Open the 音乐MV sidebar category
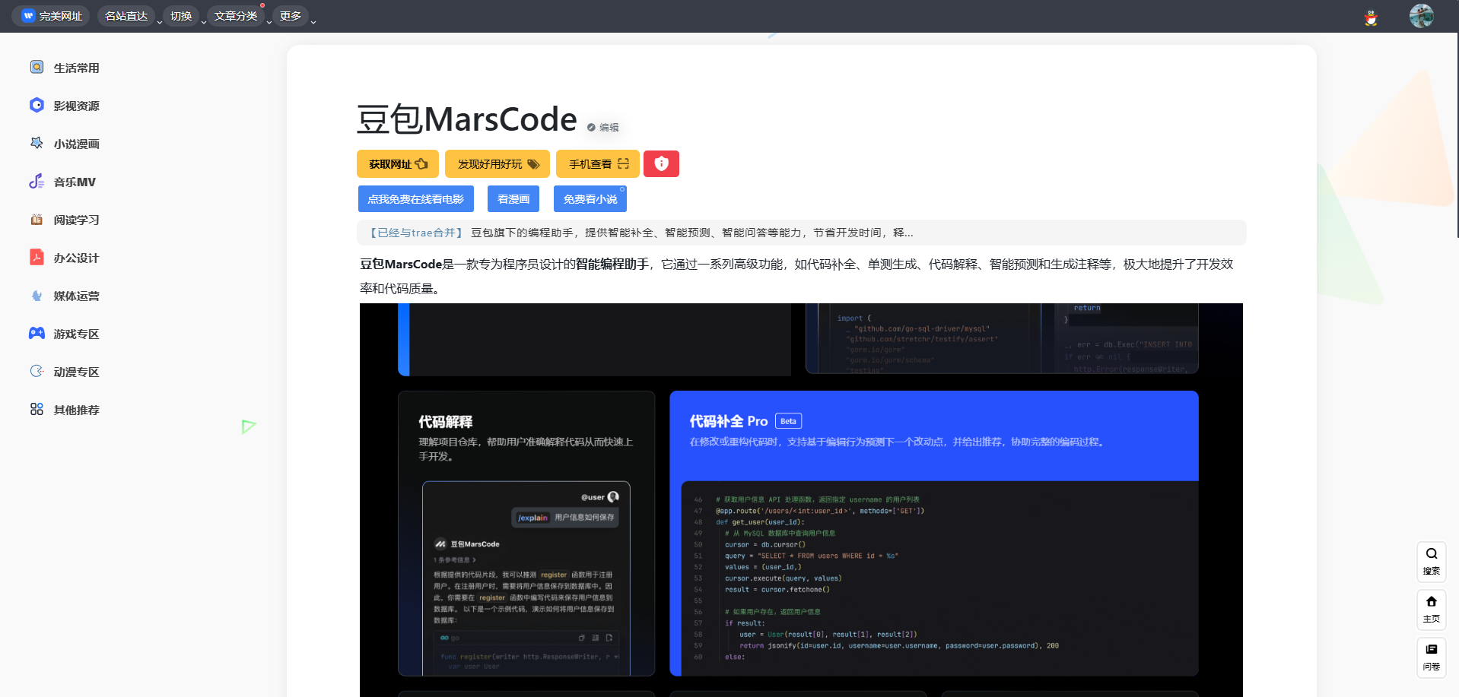The image size is (1459, 697). click(65, 182)
